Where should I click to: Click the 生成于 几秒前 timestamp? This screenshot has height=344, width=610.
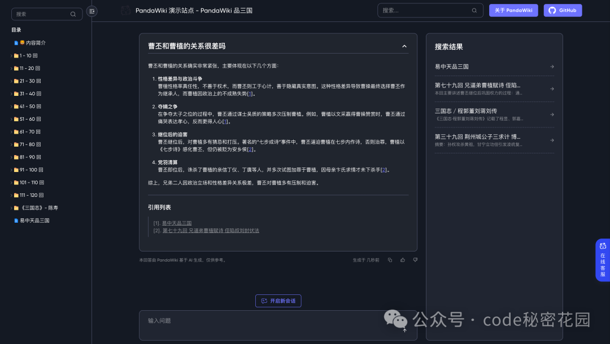(365, 260)
